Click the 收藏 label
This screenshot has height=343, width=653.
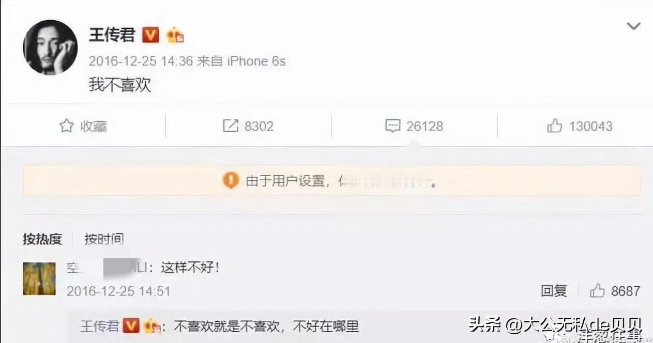[94, 126]
